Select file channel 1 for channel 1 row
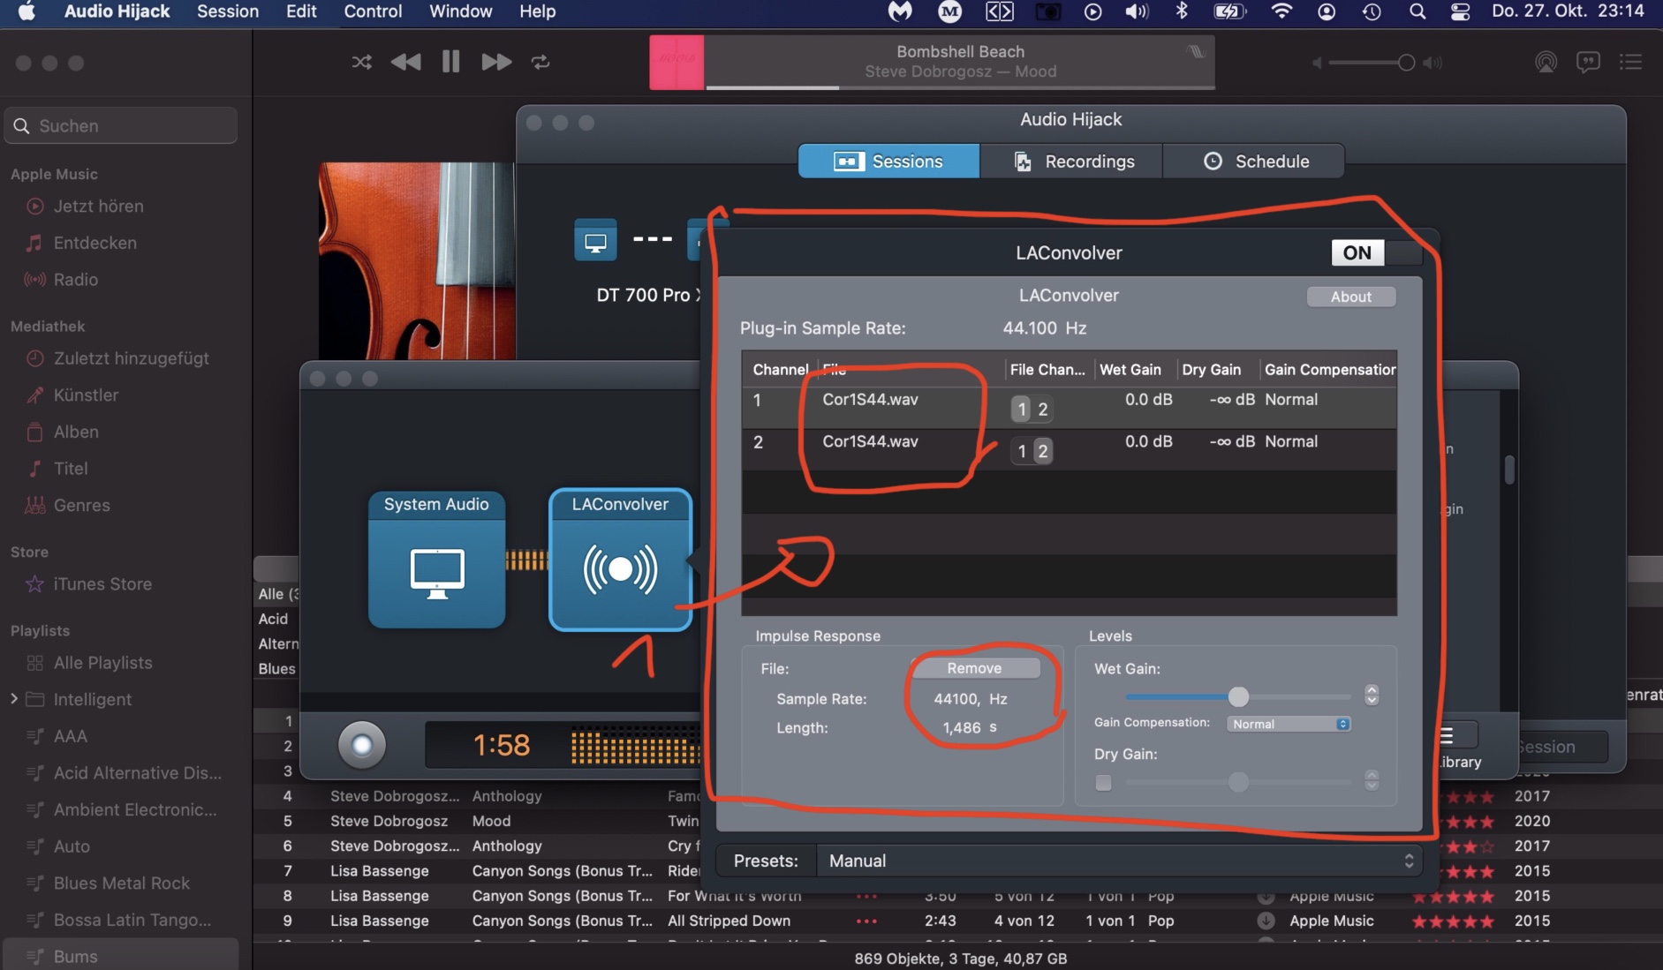 pyautogui.click(x=1021, y=409)
